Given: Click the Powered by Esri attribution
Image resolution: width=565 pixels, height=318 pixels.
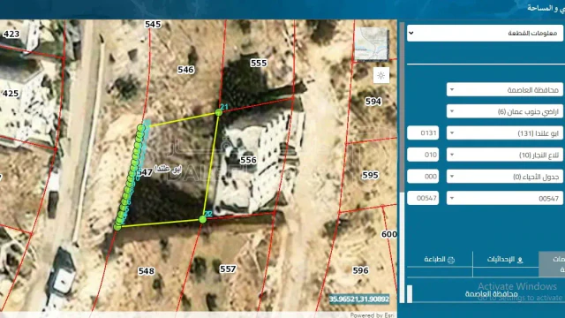Looking at the screenshot, I should [372, 315].
